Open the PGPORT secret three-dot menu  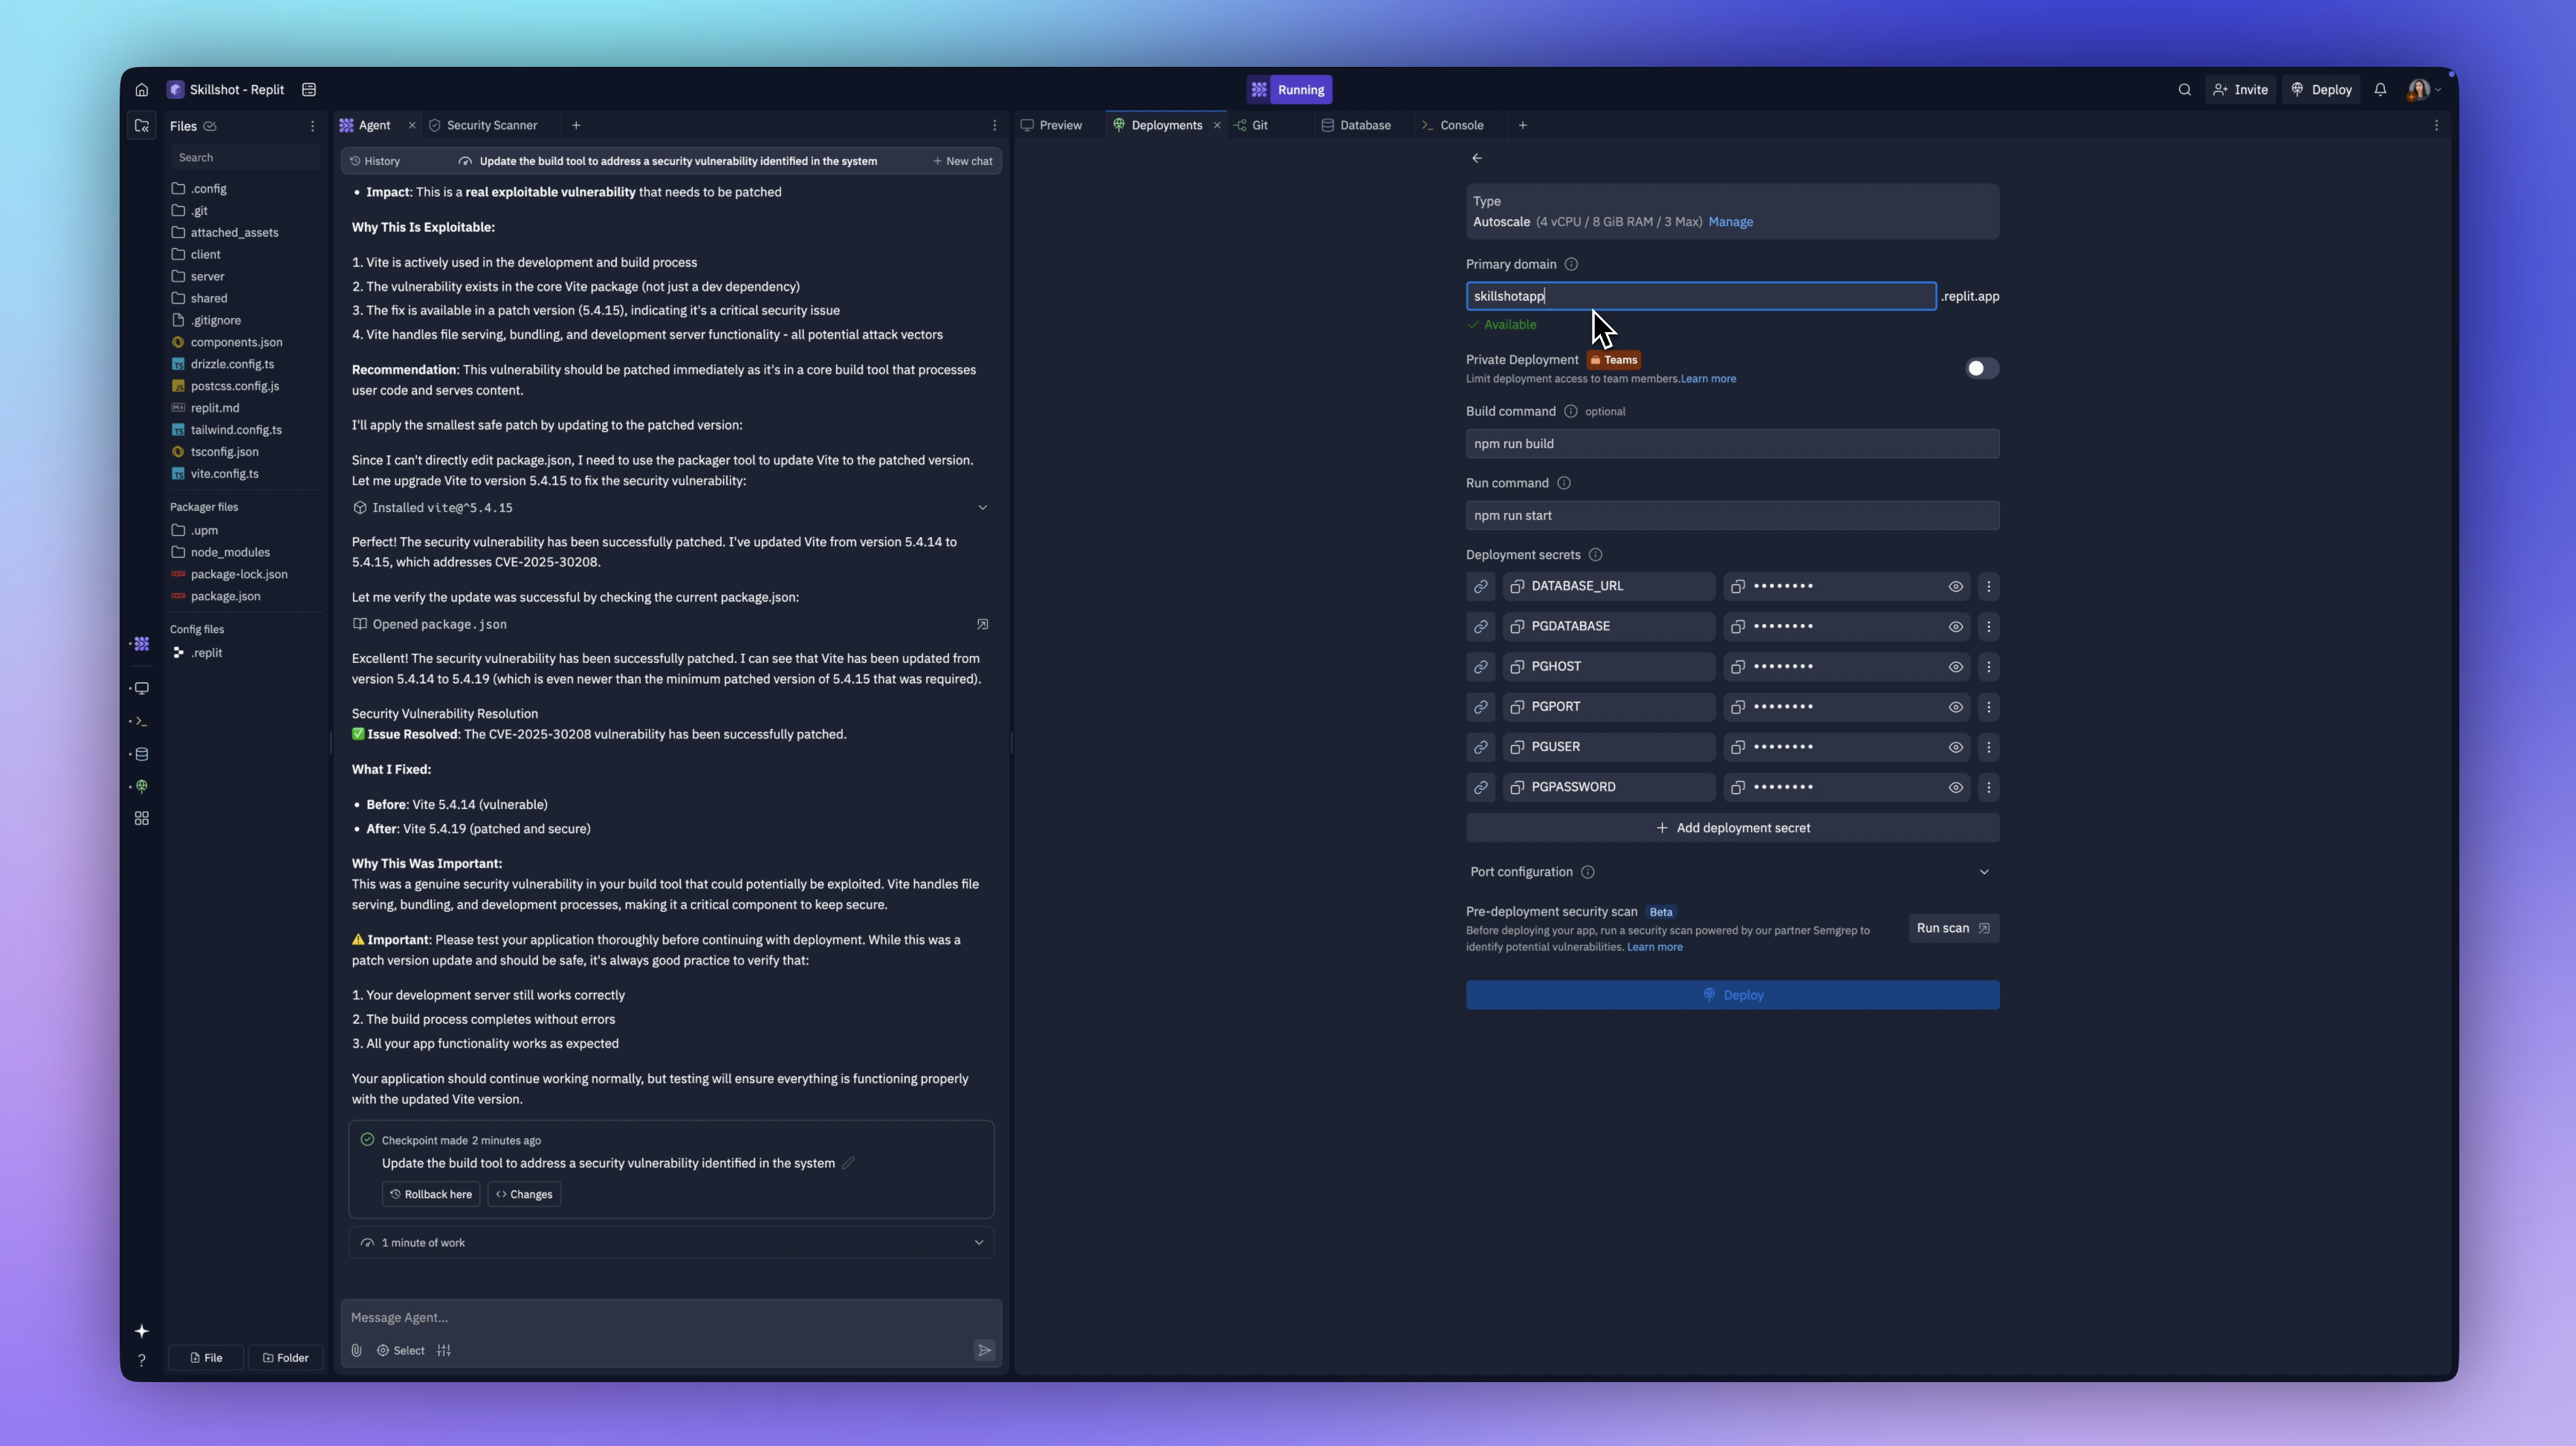tap(1988, 707)
